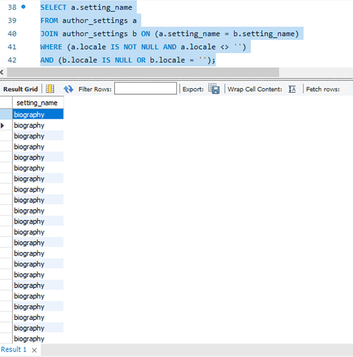Select the last visible biography row
This screenshot has height=357, width=353.
38,338
